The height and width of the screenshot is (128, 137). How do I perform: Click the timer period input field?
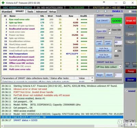point(118,42)
